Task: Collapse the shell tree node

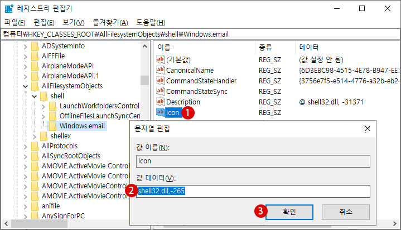Action: click(34, 96)
